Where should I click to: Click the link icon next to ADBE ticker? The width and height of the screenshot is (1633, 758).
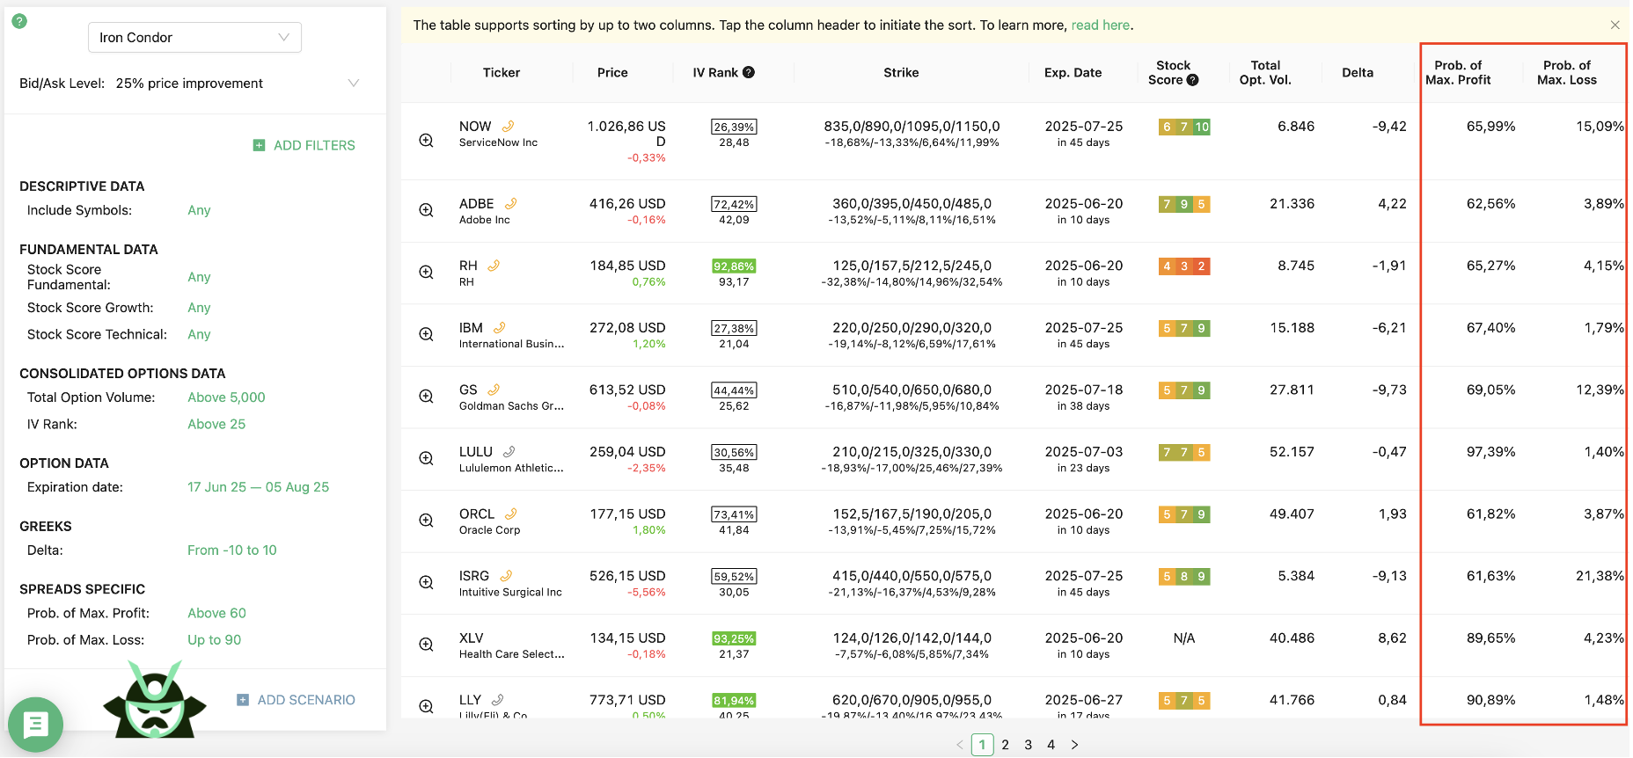click(x=510, y=203)
